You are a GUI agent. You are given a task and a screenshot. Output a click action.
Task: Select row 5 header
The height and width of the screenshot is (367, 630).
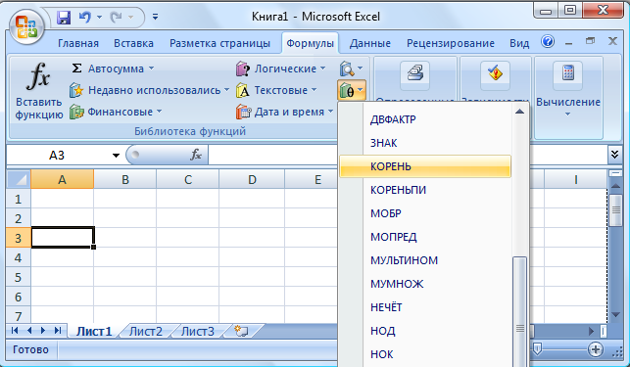(18, 277)
